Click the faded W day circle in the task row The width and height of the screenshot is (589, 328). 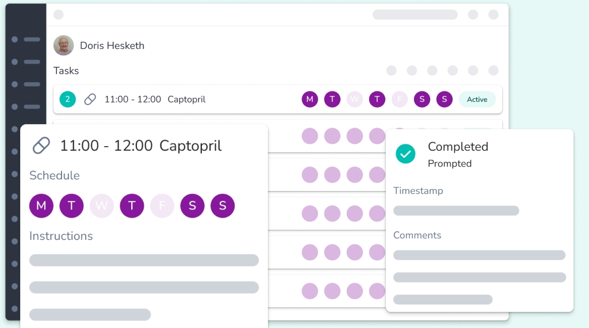point(355,100)
